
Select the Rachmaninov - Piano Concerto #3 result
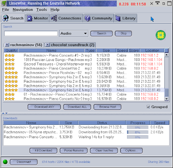[x=84, y=55]
